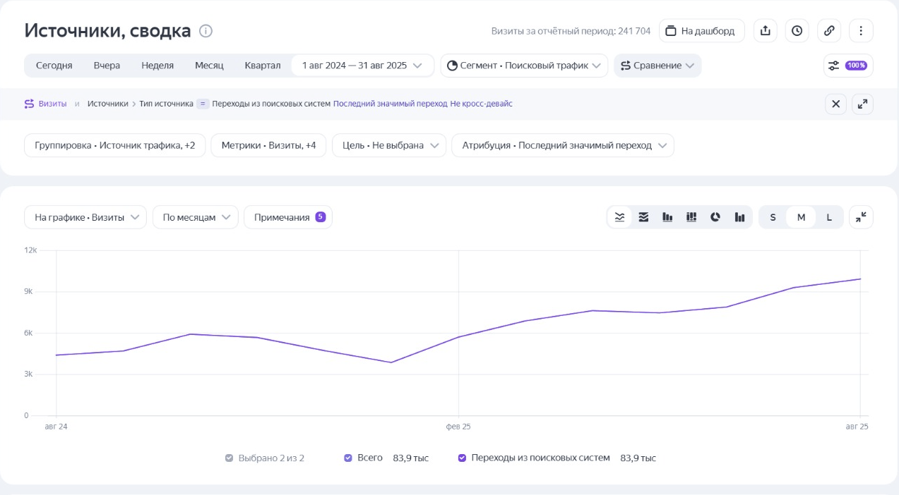Select the stacked area chart type
Image resolution: width=899 pixels, height=495 pixels.
click(x=643, y=217)
